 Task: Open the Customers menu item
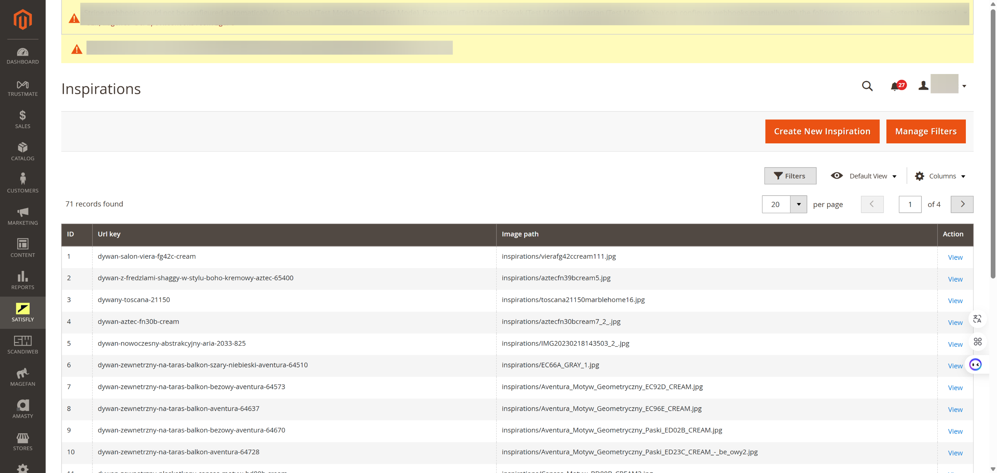[x=23, y=183]
